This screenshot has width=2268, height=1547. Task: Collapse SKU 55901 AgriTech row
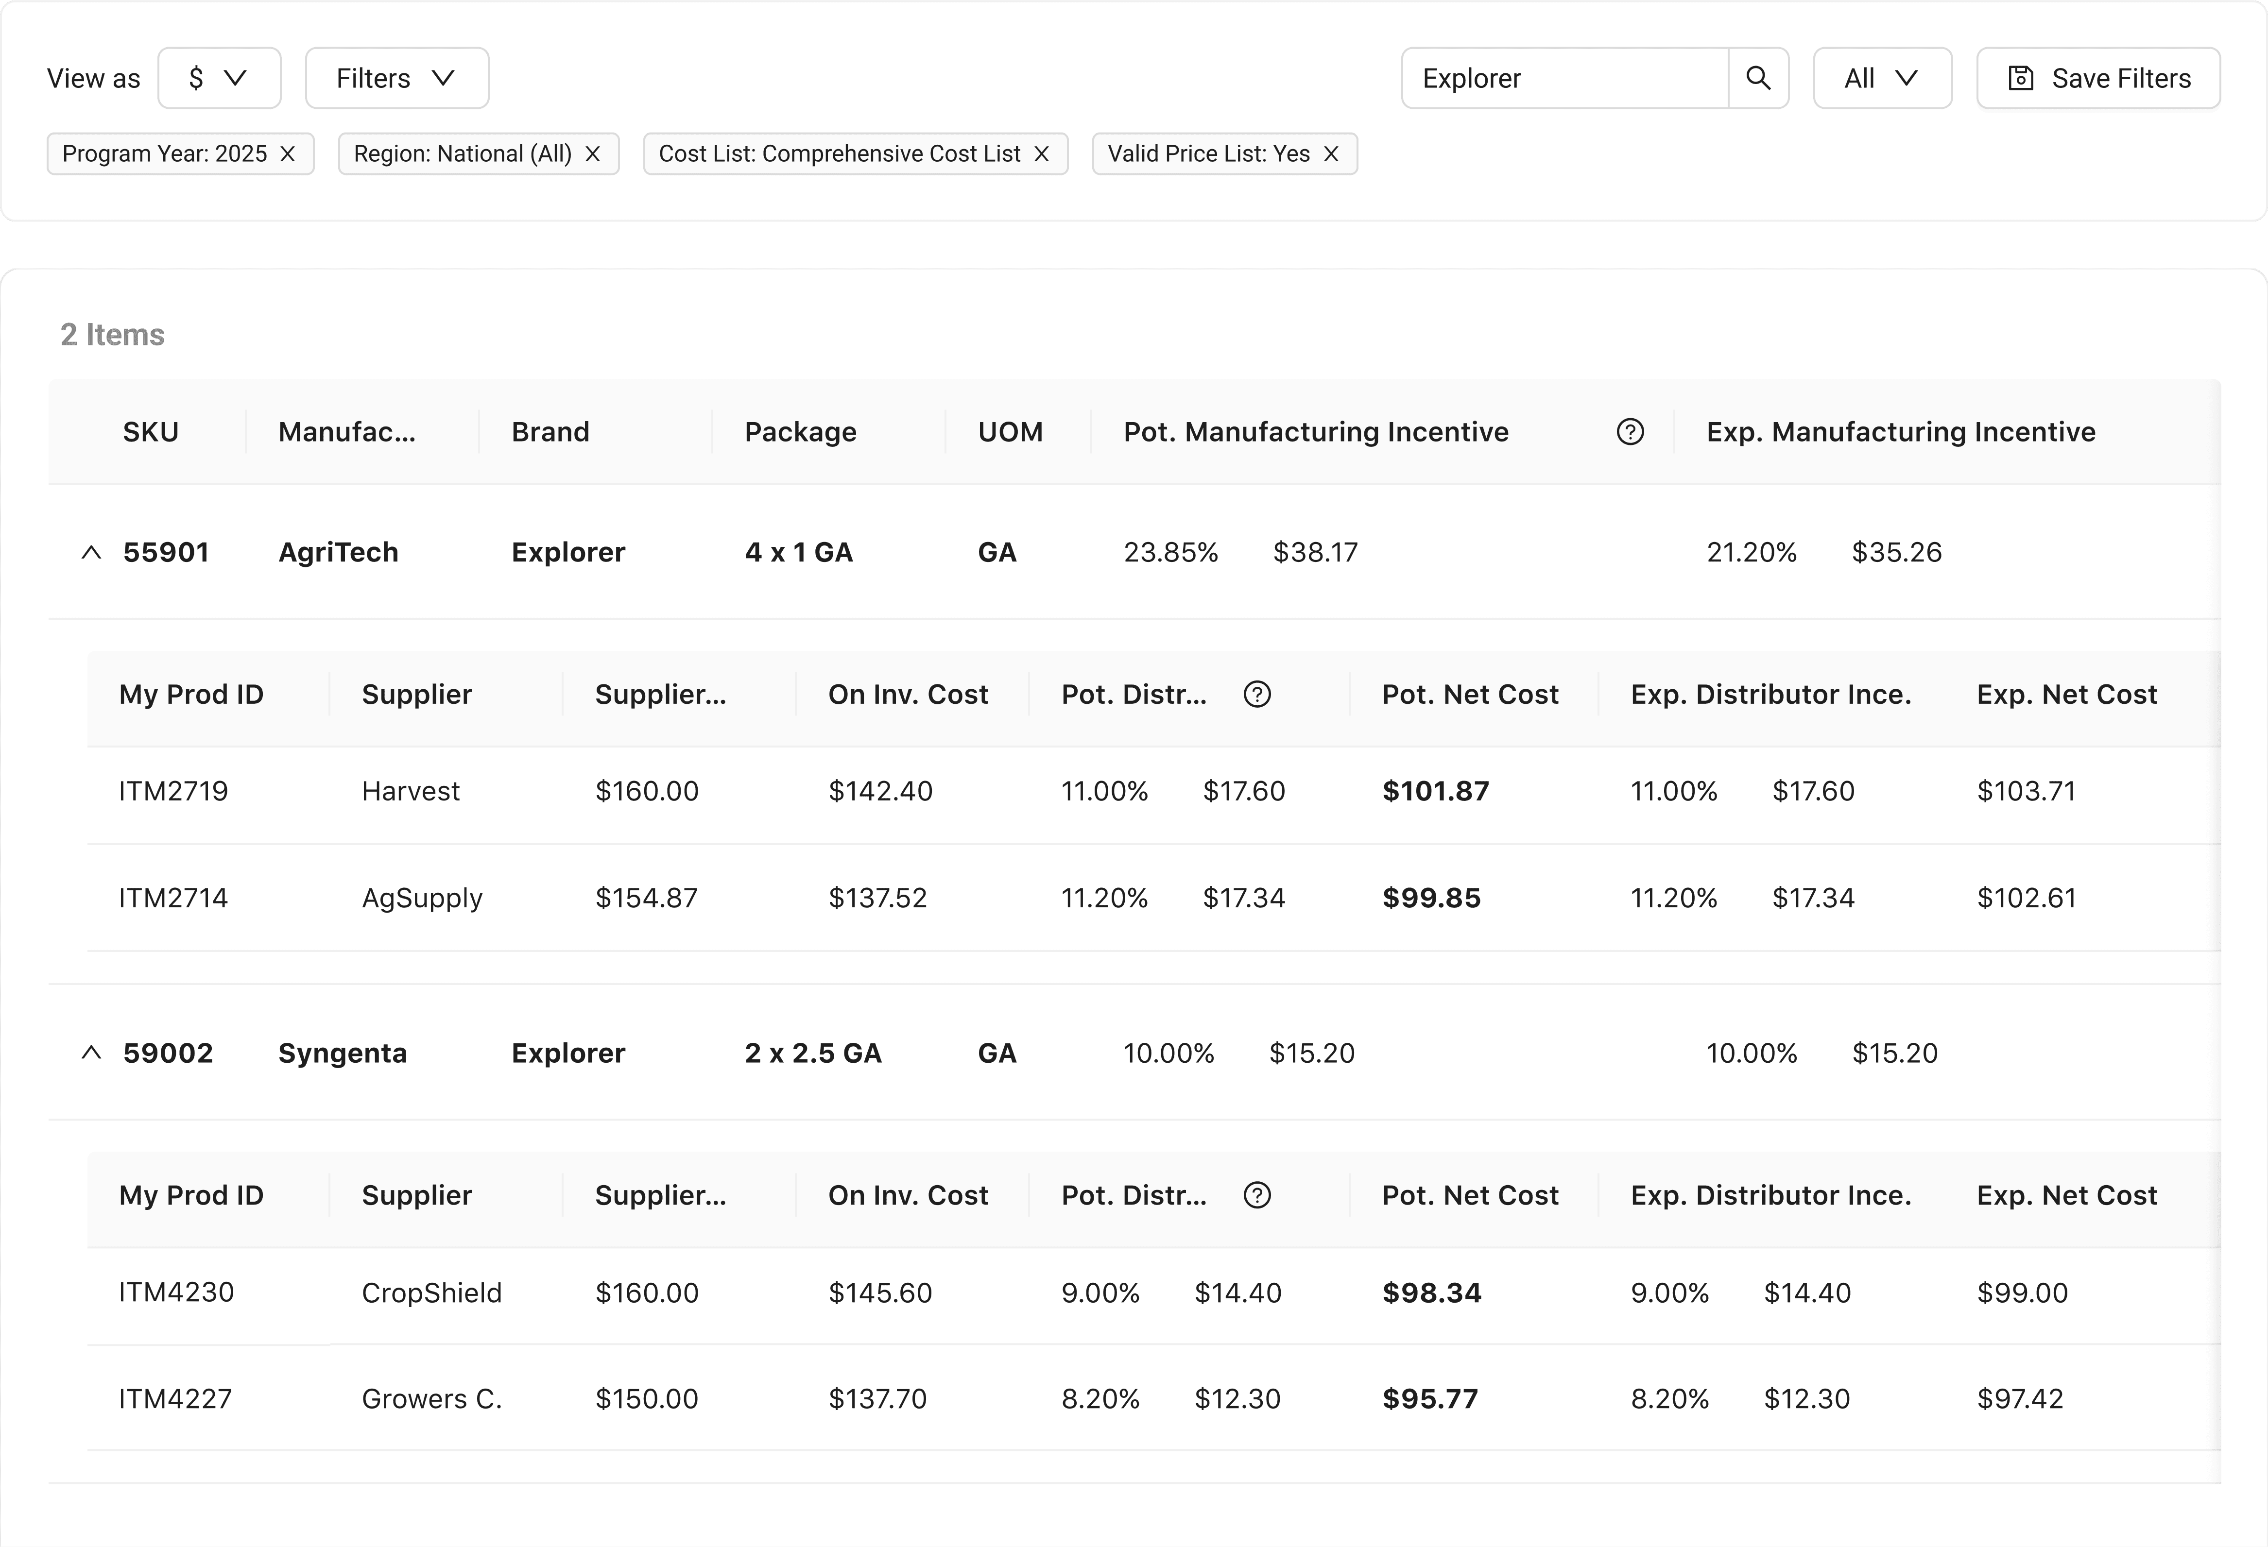(x=91, y=553)
